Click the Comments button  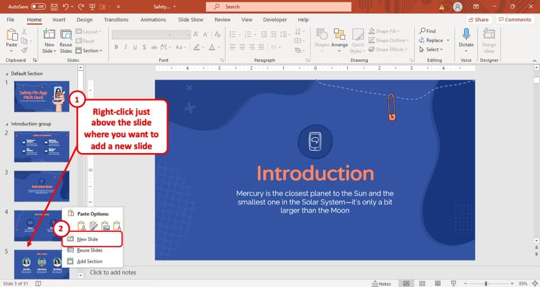coord(515,20)
